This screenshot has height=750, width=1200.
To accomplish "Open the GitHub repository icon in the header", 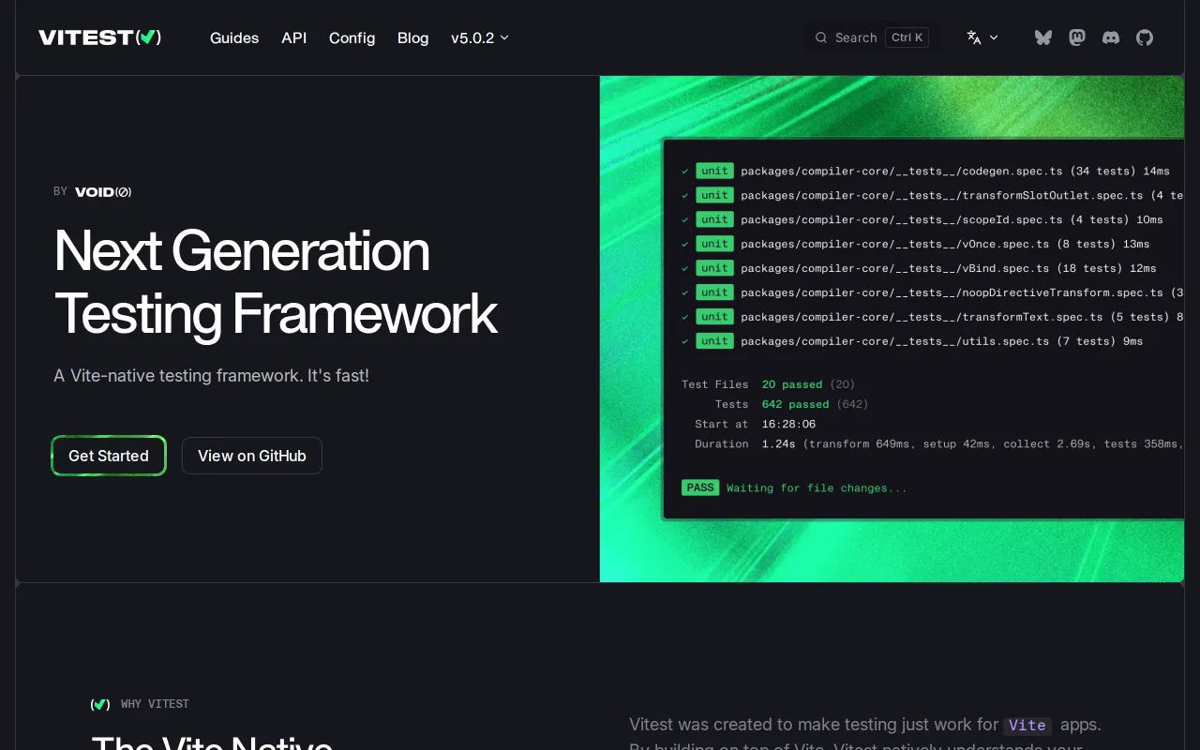I will [x=1145, y=37].
